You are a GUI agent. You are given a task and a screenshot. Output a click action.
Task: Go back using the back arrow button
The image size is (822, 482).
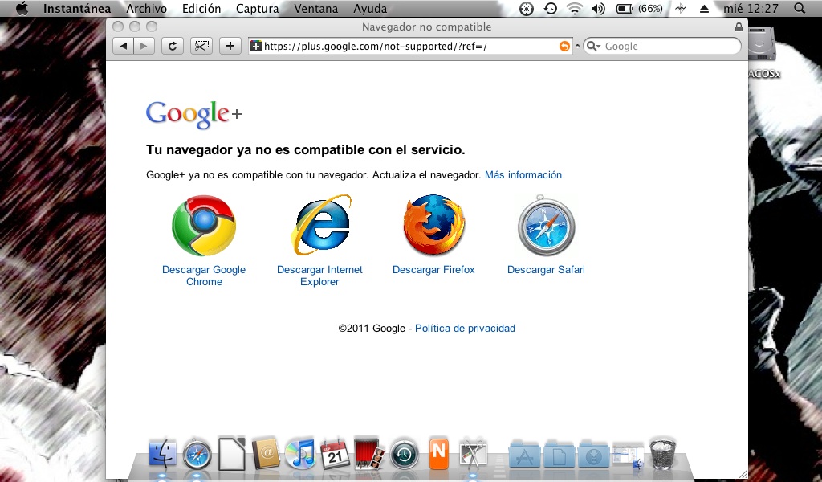123,46
